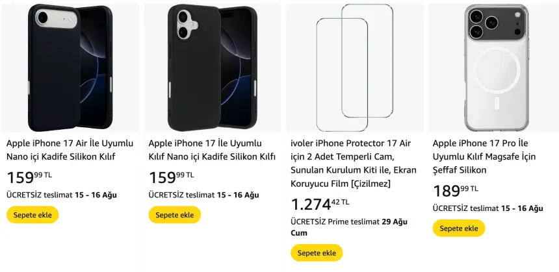Screen dimensions: 559x272
Task: Click the black iPhone 17 dual-camera case image
Action: click(x=212, y=68)
